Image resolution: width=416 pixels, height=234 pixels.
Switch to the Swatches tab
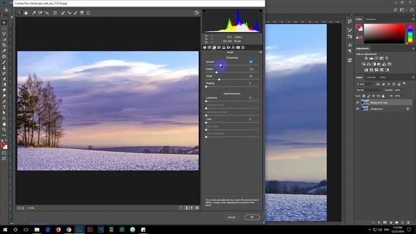pos(370,19)
